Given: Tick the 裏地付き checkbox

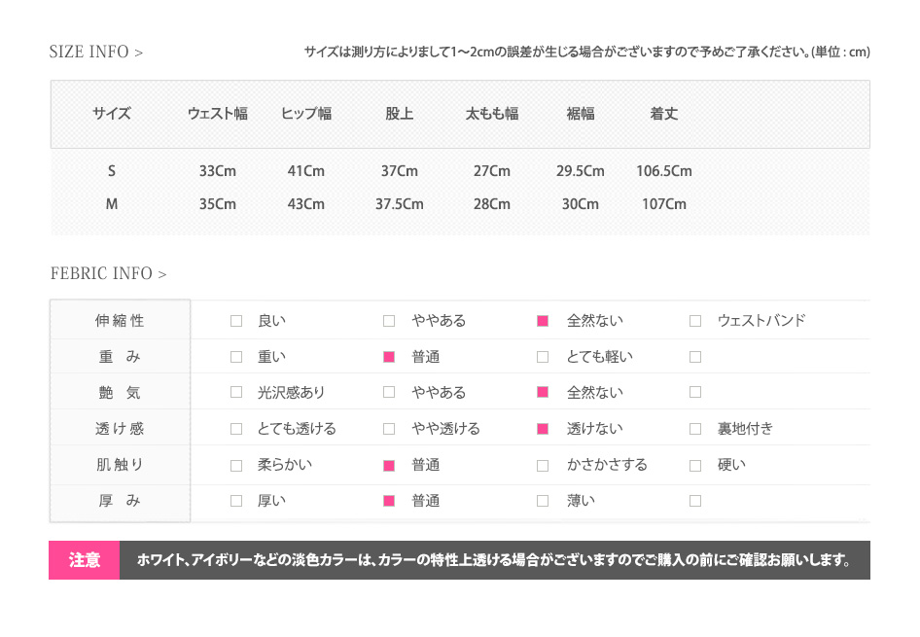Looking at the screenshot, I should point(694,429).
